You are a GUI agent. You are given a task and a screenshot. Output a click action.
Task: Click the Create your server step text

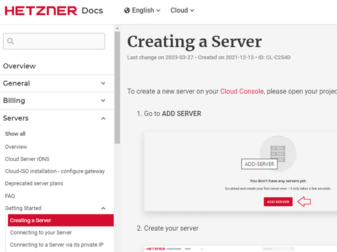click(x=167, y=228)
